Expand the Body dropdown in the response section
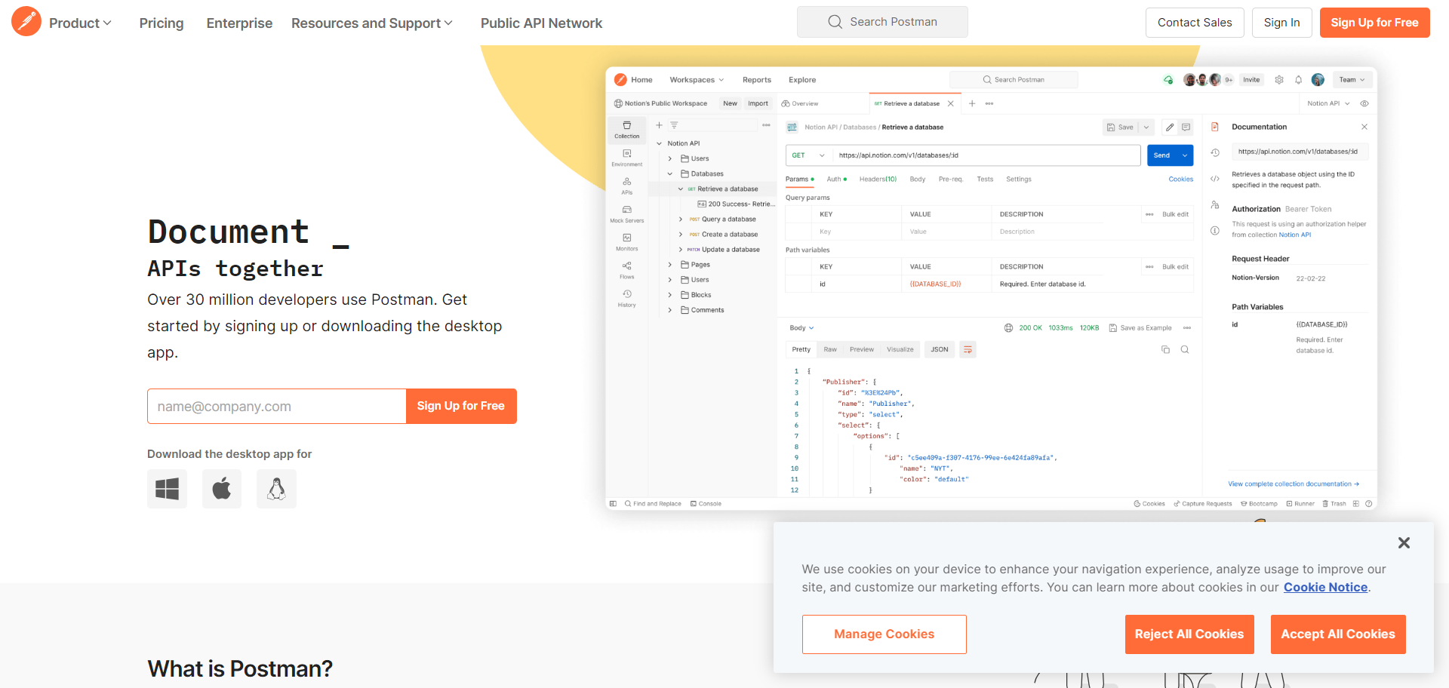The height and width of the screenshot is (688, 1449). [x=801, y=328]
